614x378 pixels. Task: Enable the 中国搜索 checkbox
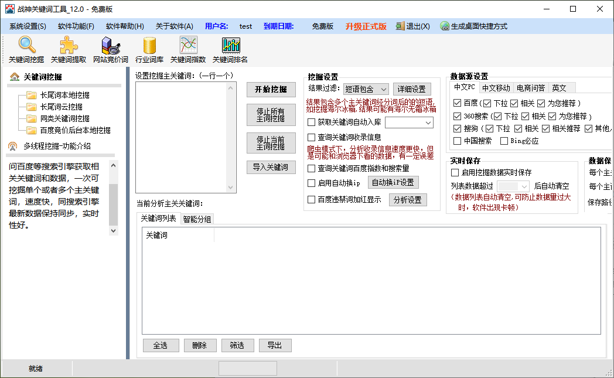[x=457, y=141]
